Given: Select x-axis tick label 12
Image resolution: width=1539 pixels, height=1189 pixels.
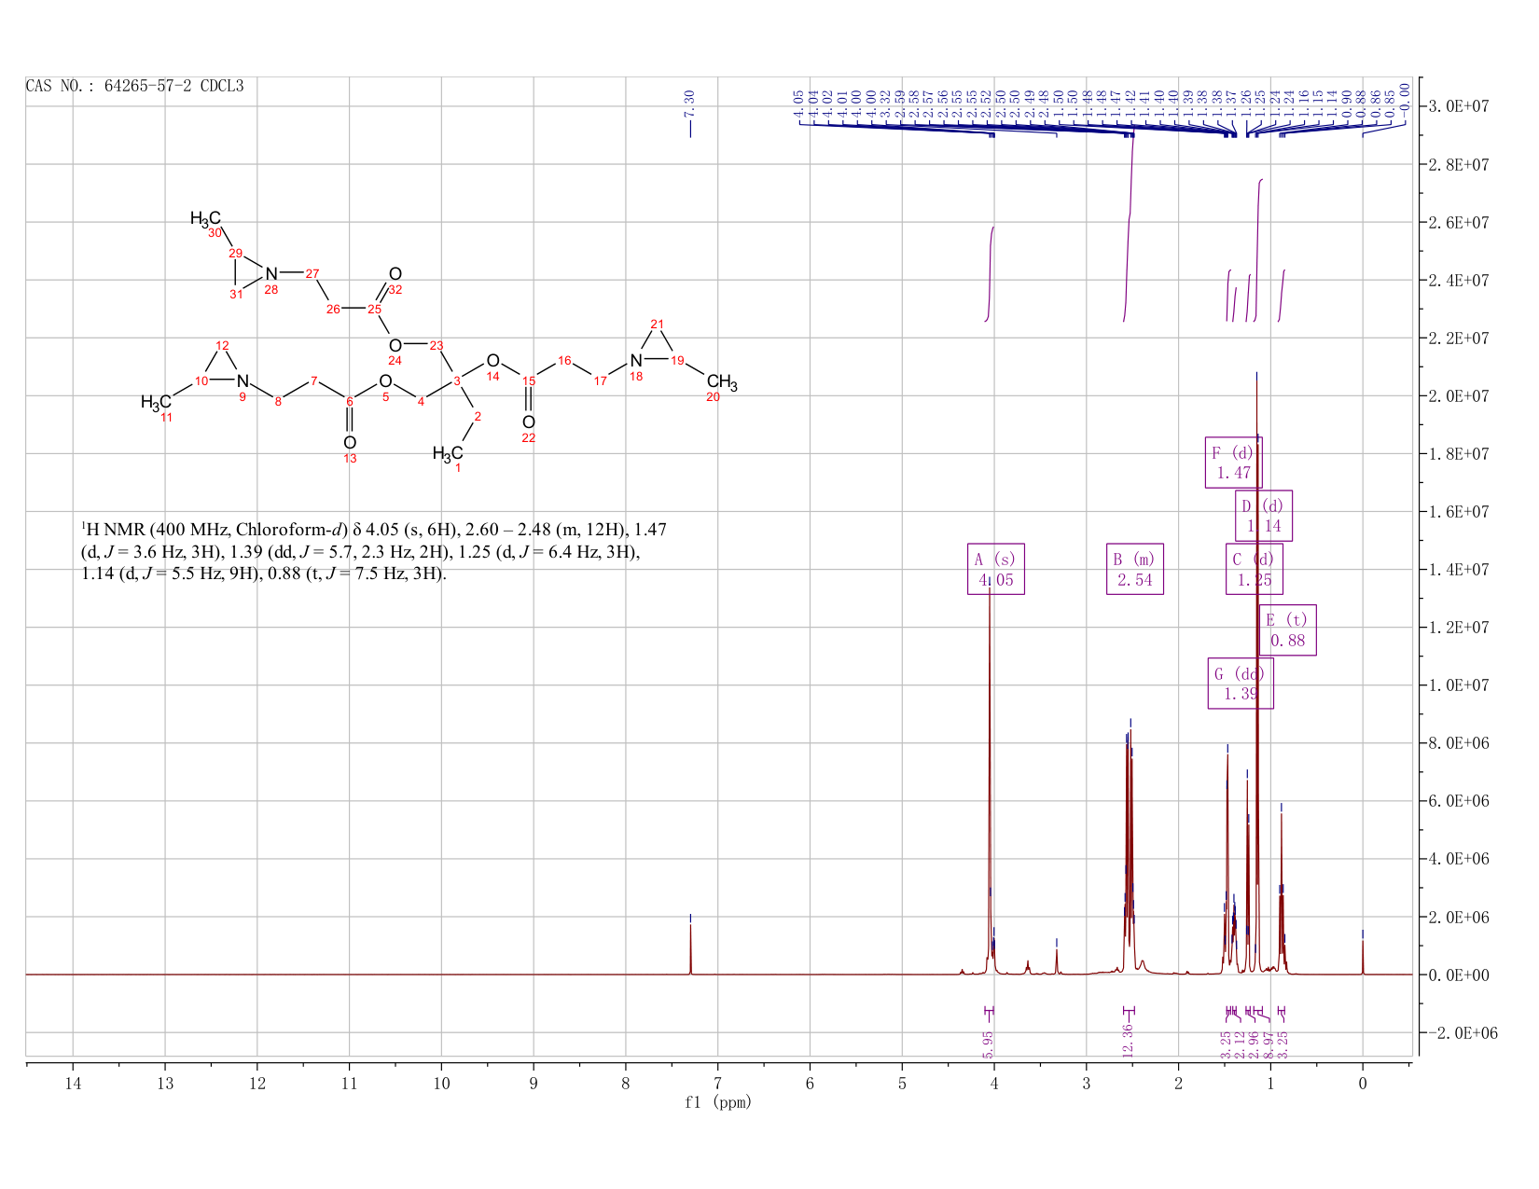Looking at the screenshot, I should tap(257, 1084).
